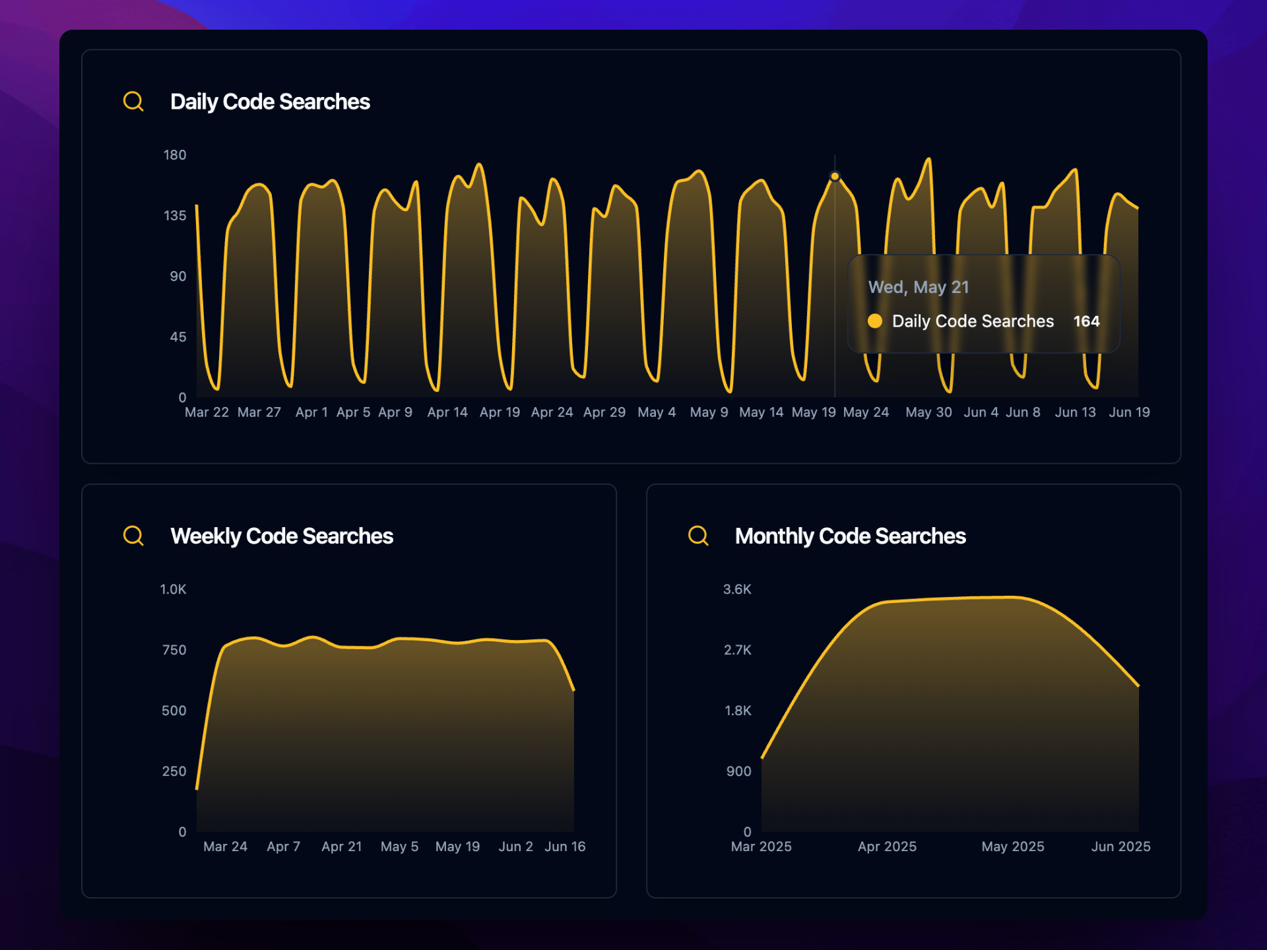
Task: Click the yellow legend dot in tooltip
Action: point(875,321)
